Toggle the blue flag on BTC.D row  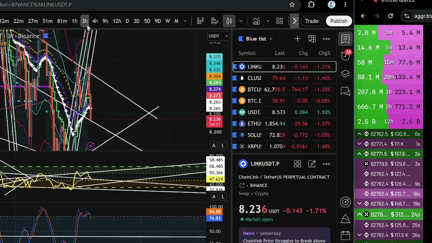tap(235, 101)
